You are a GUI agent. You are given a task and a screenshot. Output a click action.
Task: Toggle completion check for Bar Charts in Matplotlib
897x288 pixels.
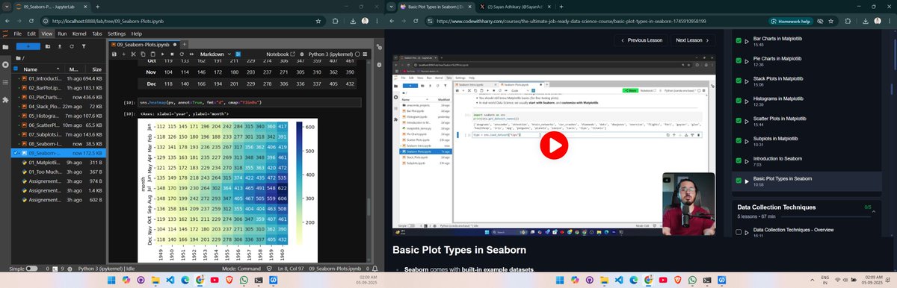click(x=739, y=40)
